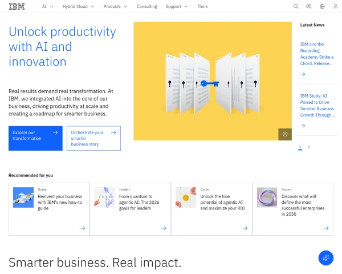
Task: Open the floating AI assistant button
Action: [x=326, y=258]
